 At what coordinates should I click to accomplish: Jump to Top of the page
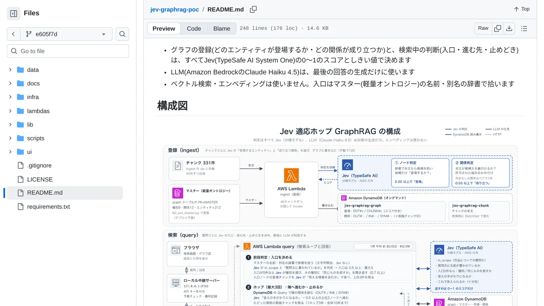(521, 9)
